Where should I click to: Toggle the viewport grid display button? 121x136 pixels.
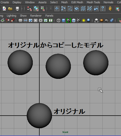pos(20,21)
